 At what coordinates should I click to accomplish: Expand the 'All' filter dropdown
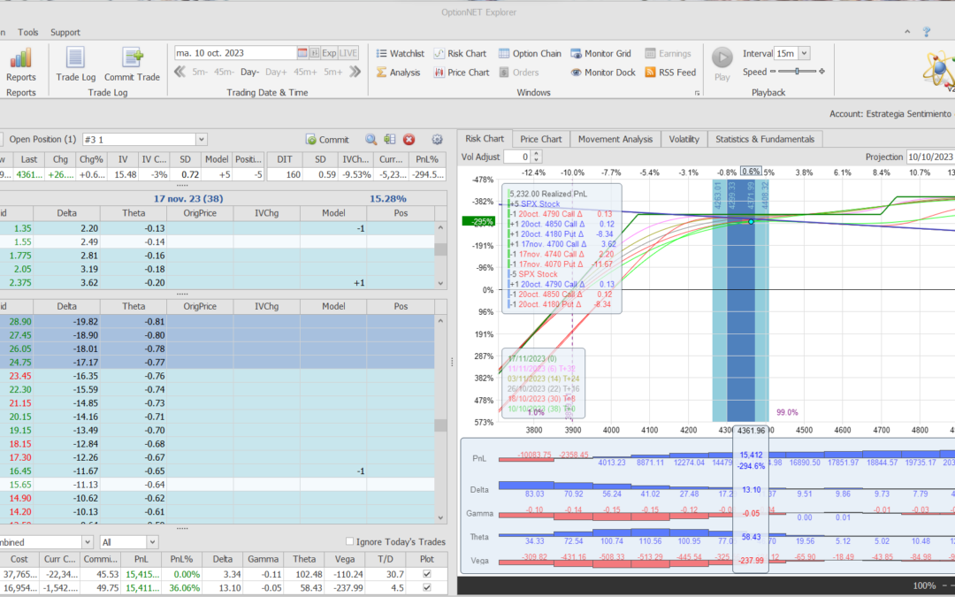click(x=151, y=542)
